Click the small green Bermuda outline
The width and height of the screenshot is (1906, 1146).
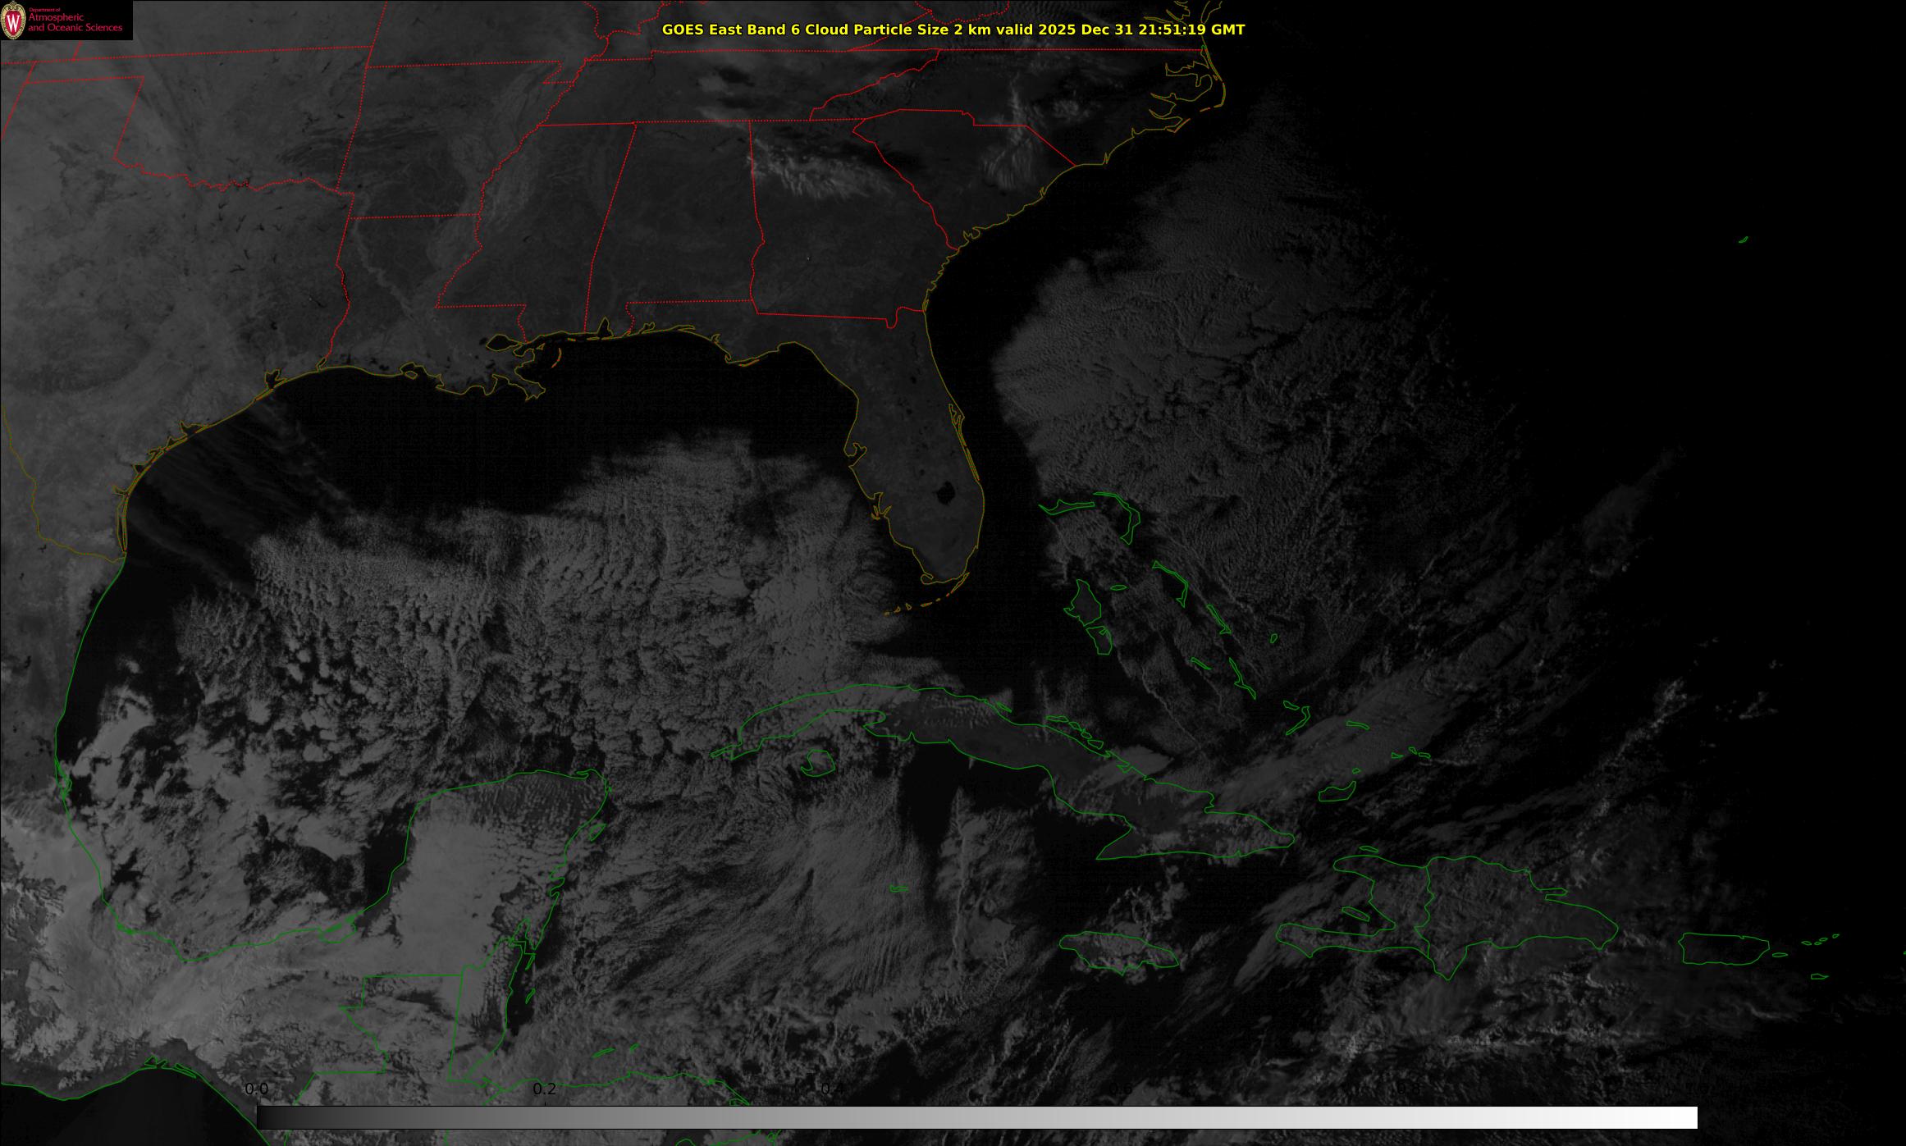pos(1743,240)
